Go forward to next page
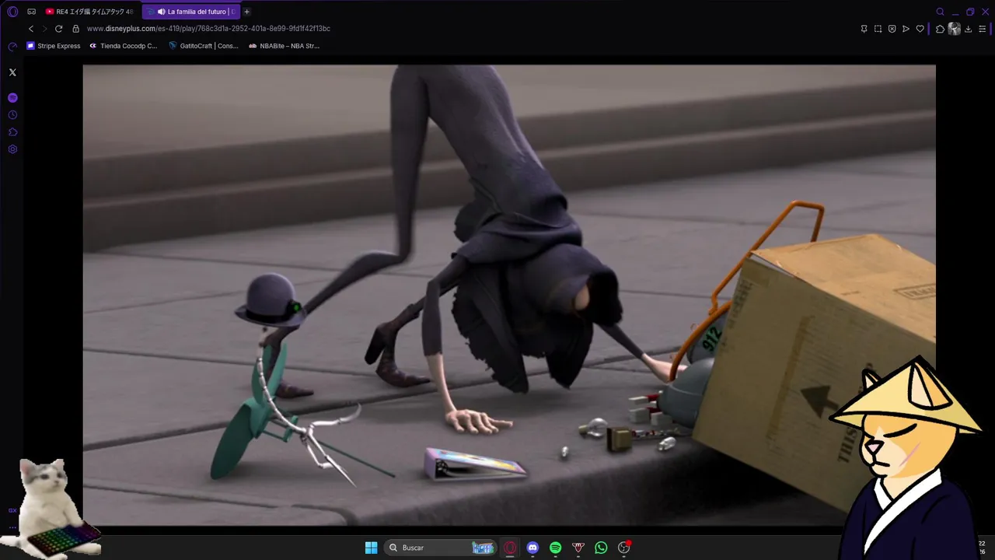995x560 pixels. (44, 29)
